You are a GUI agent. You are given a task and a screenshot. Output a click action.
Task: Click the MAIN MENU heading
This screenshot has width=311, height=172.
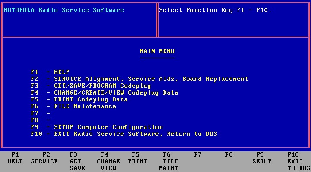click(x=157, y=51)
